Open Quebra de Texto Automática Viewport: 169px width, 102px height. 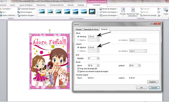pos(133,12)
